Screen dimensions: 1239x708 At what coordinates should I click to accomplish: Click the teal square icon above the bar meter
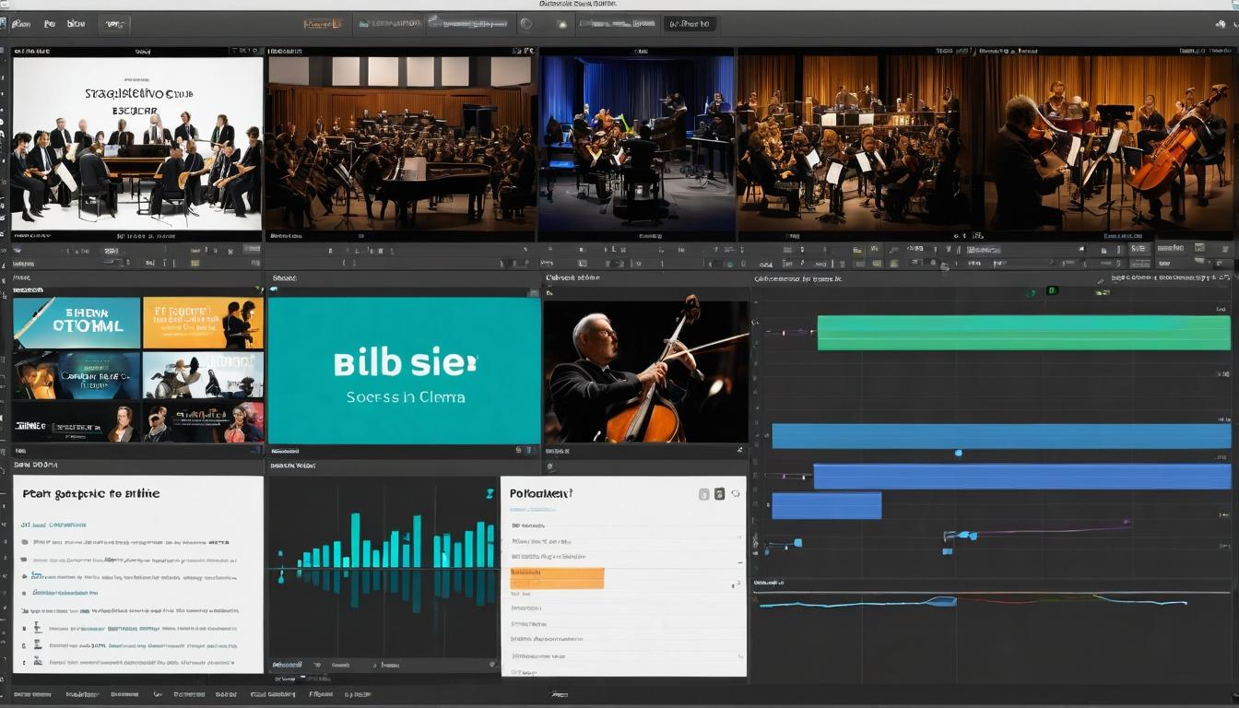coord(490,494)
